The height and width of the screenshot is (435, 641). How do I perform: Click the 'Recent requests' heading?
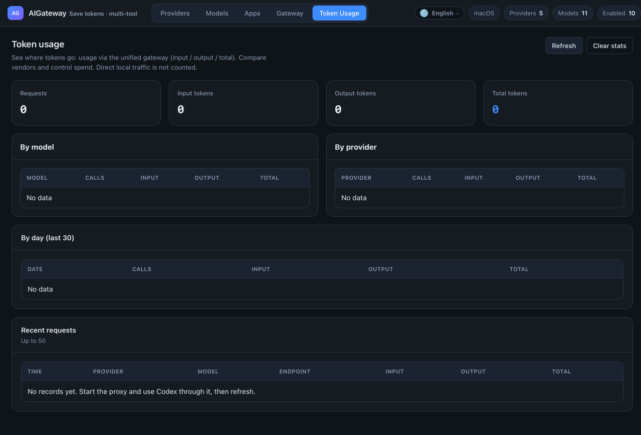coord(49,330)
